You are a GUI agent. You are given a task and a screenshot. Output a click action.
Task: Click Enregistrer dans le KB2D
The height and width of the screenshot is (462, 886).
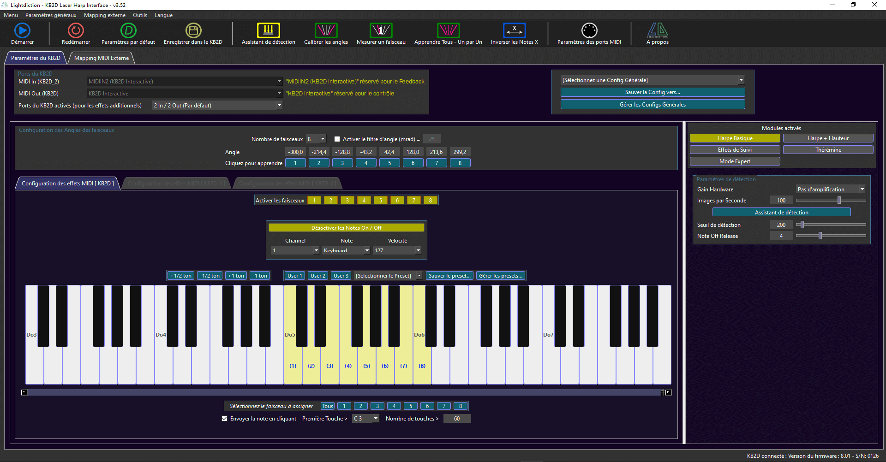pos(193,30)
